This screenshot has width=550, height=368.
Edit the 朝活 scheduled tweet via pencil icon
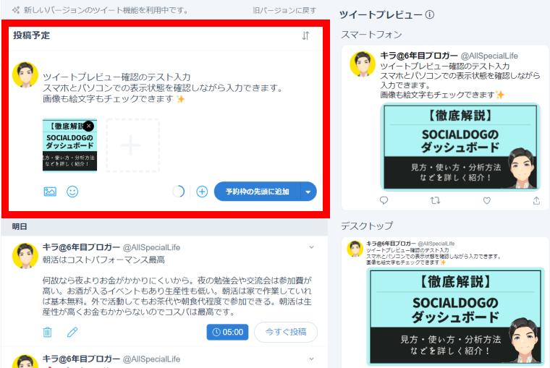(72, 333)
